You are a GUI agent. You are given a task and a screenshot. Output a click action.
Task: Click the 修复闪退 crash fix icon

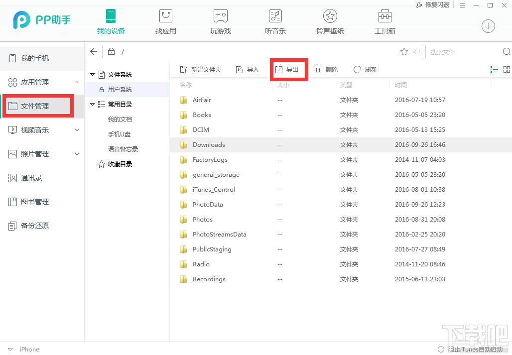coord(432,5)
